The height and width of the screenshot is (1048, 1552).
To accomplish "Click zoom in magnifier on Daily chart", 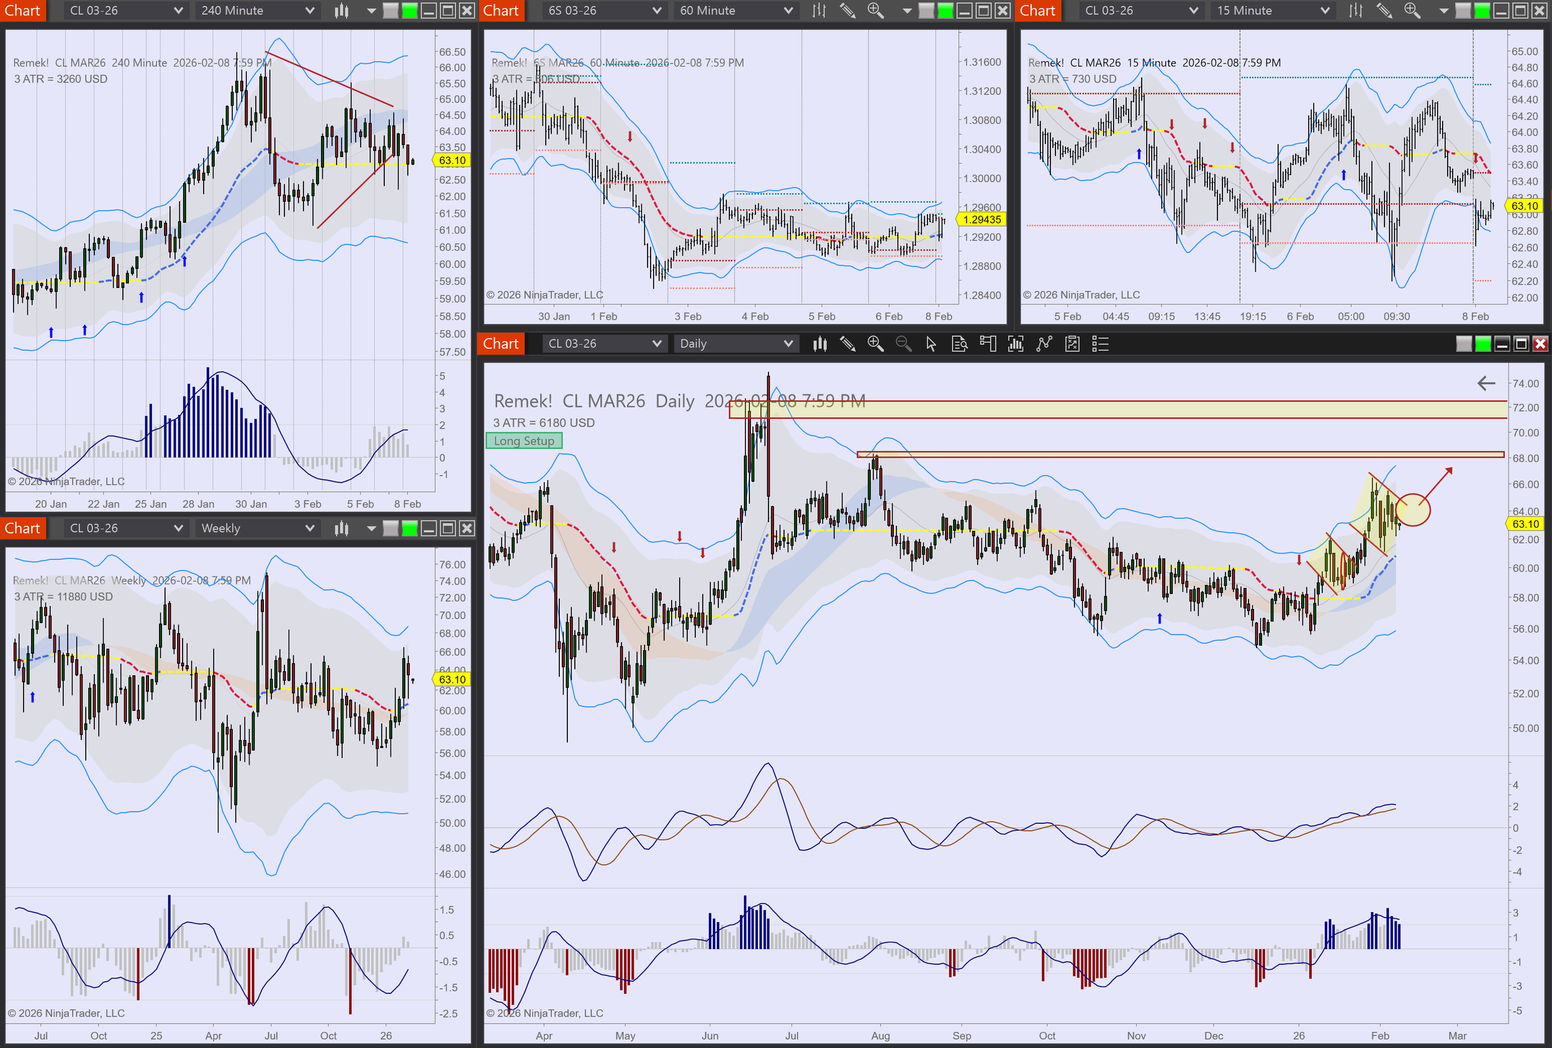I will click(875, 344).
